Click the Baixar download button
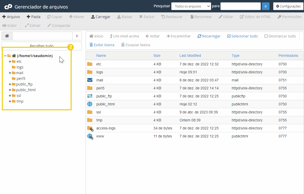This screenshot has height=194, width=304. pos(125,17)
